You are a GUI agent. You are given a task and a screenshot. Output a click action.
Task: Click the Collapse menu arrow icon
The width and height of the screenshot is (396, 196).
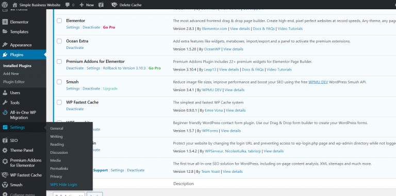5,194
